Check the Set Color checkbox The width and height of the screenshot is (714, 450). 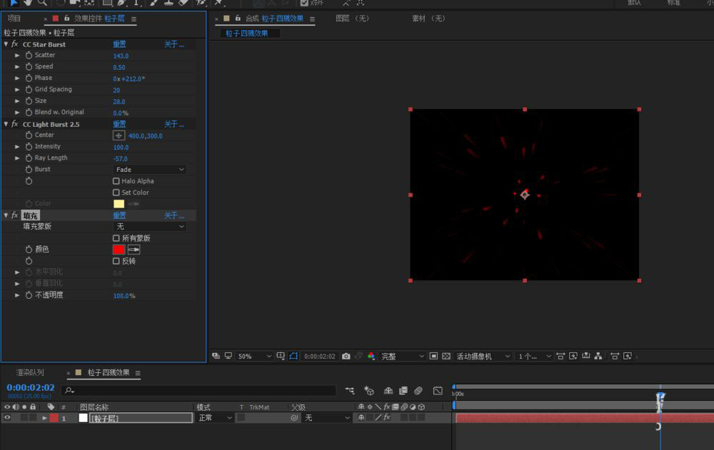click(116, 193)
